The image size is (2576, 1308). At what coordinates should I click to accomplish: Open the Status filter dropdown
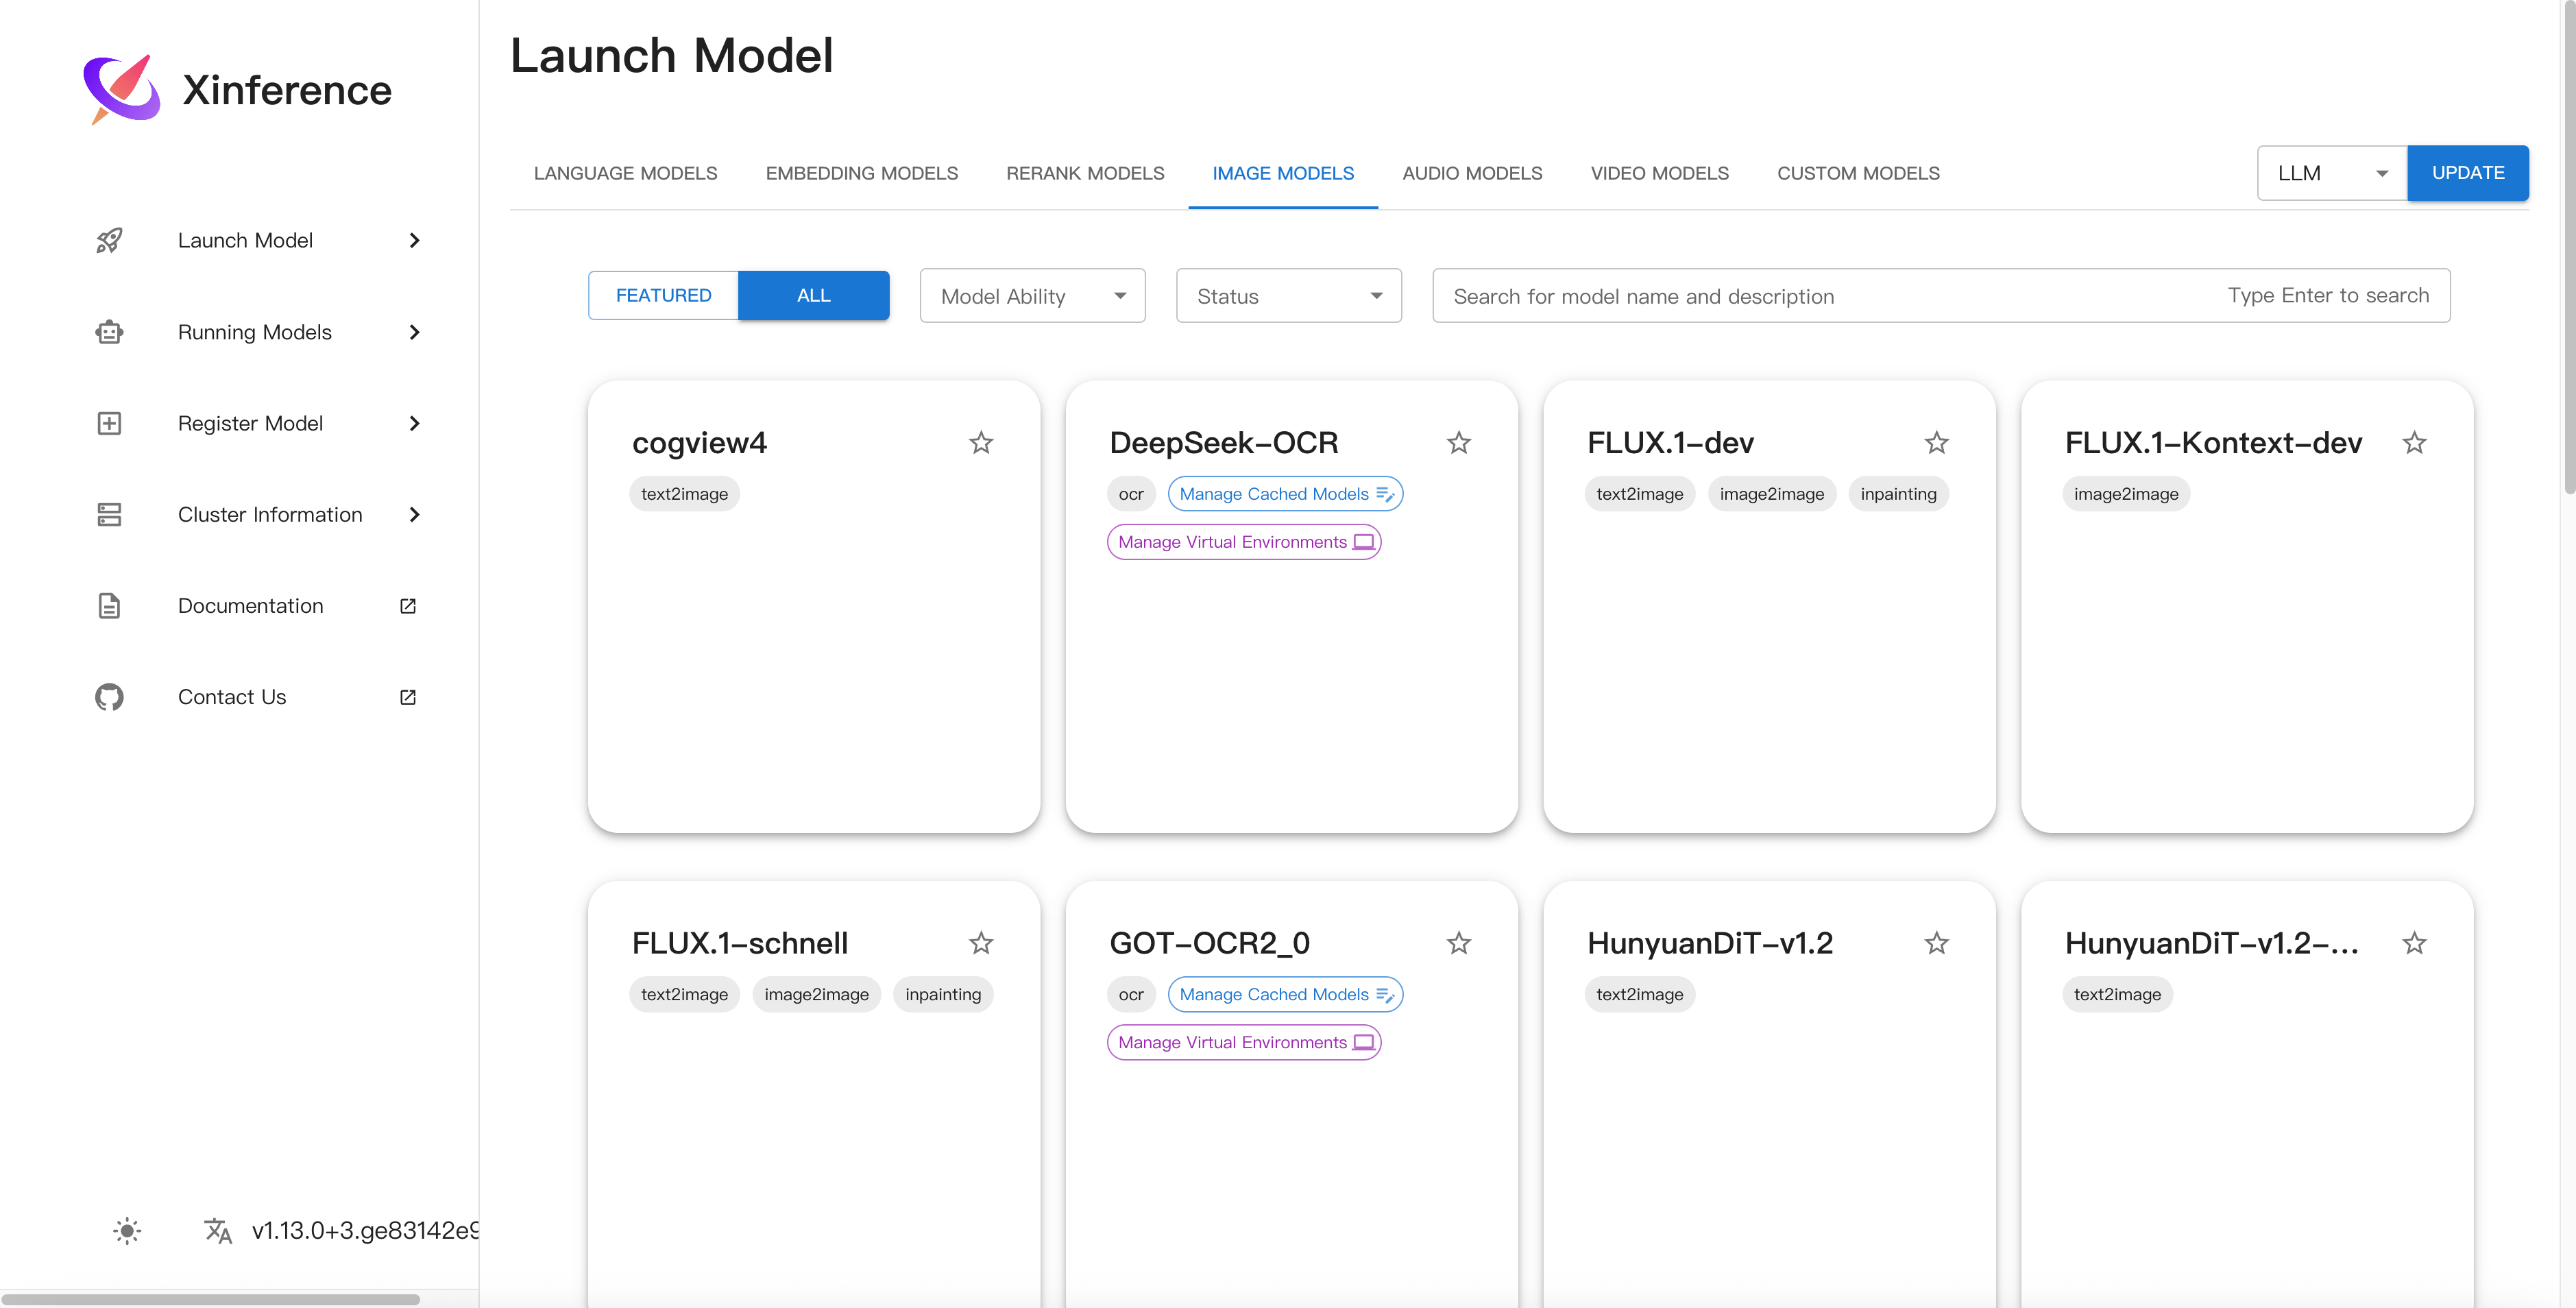coord(1289,296)
